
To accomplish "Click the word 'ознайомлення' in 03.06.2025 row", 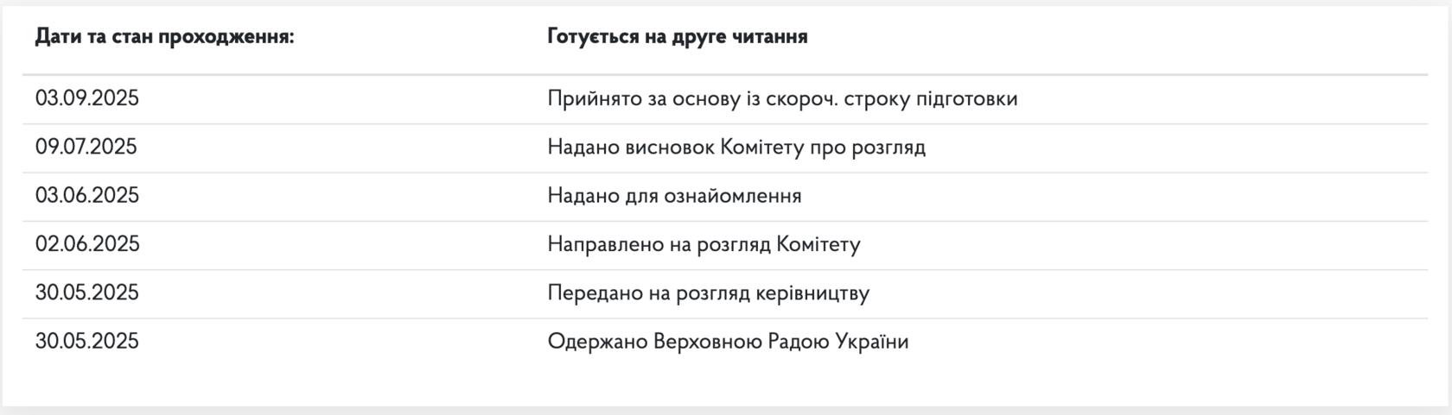I will pos(732,196).
